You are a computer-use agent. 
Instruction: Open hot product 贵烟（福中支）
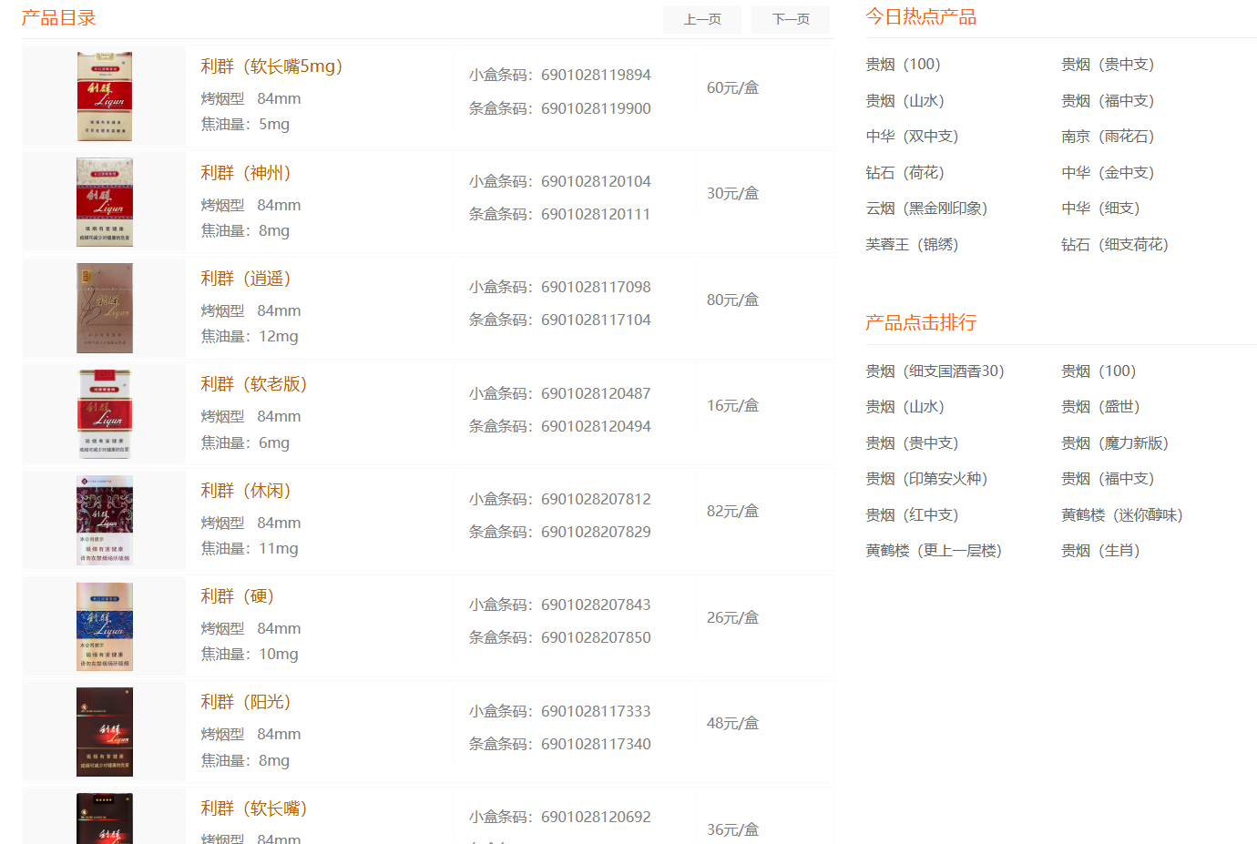pyautogui.click(x=1108, y=101)
